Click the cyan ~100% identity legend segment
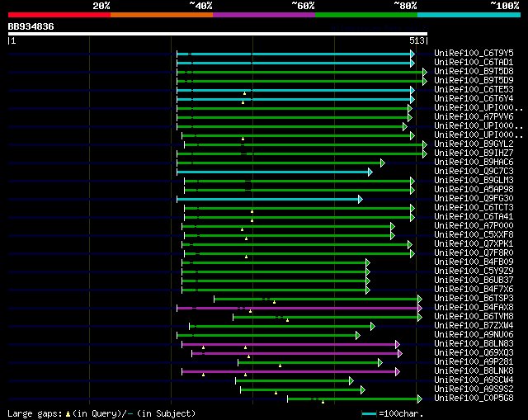Viewport: 528px width, 420px height. (x=469, y=15)
